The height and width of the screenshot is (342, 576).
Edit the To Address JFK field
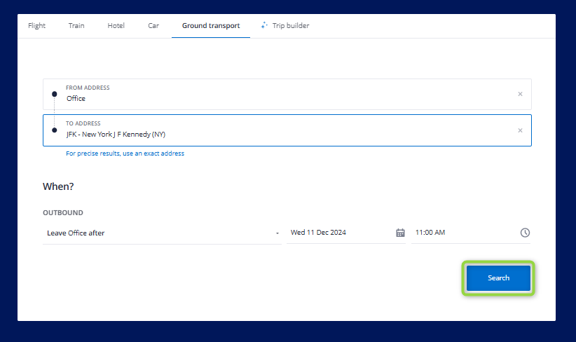(287, 130)
